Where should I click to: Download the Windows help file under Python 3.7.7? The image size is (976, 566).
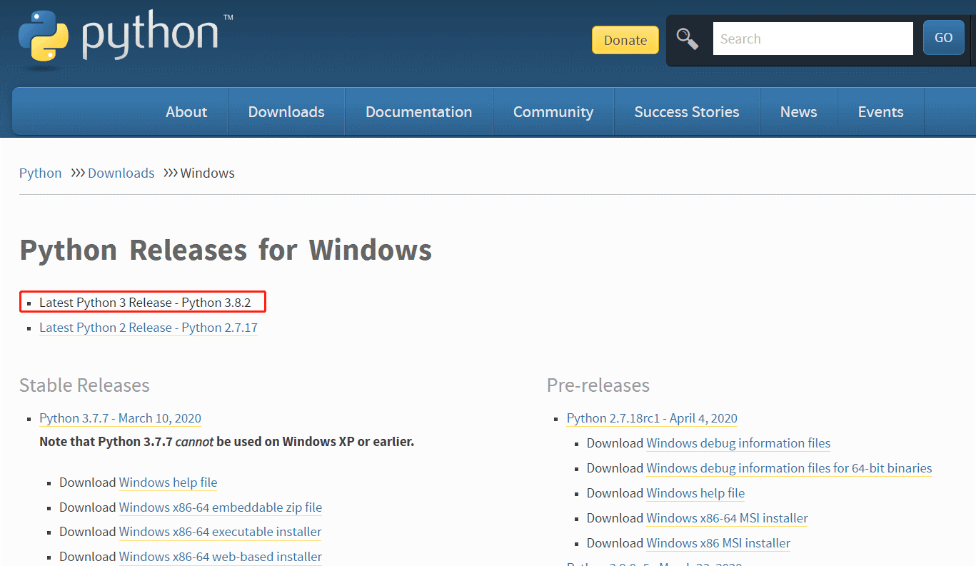[x=168, y=482]
